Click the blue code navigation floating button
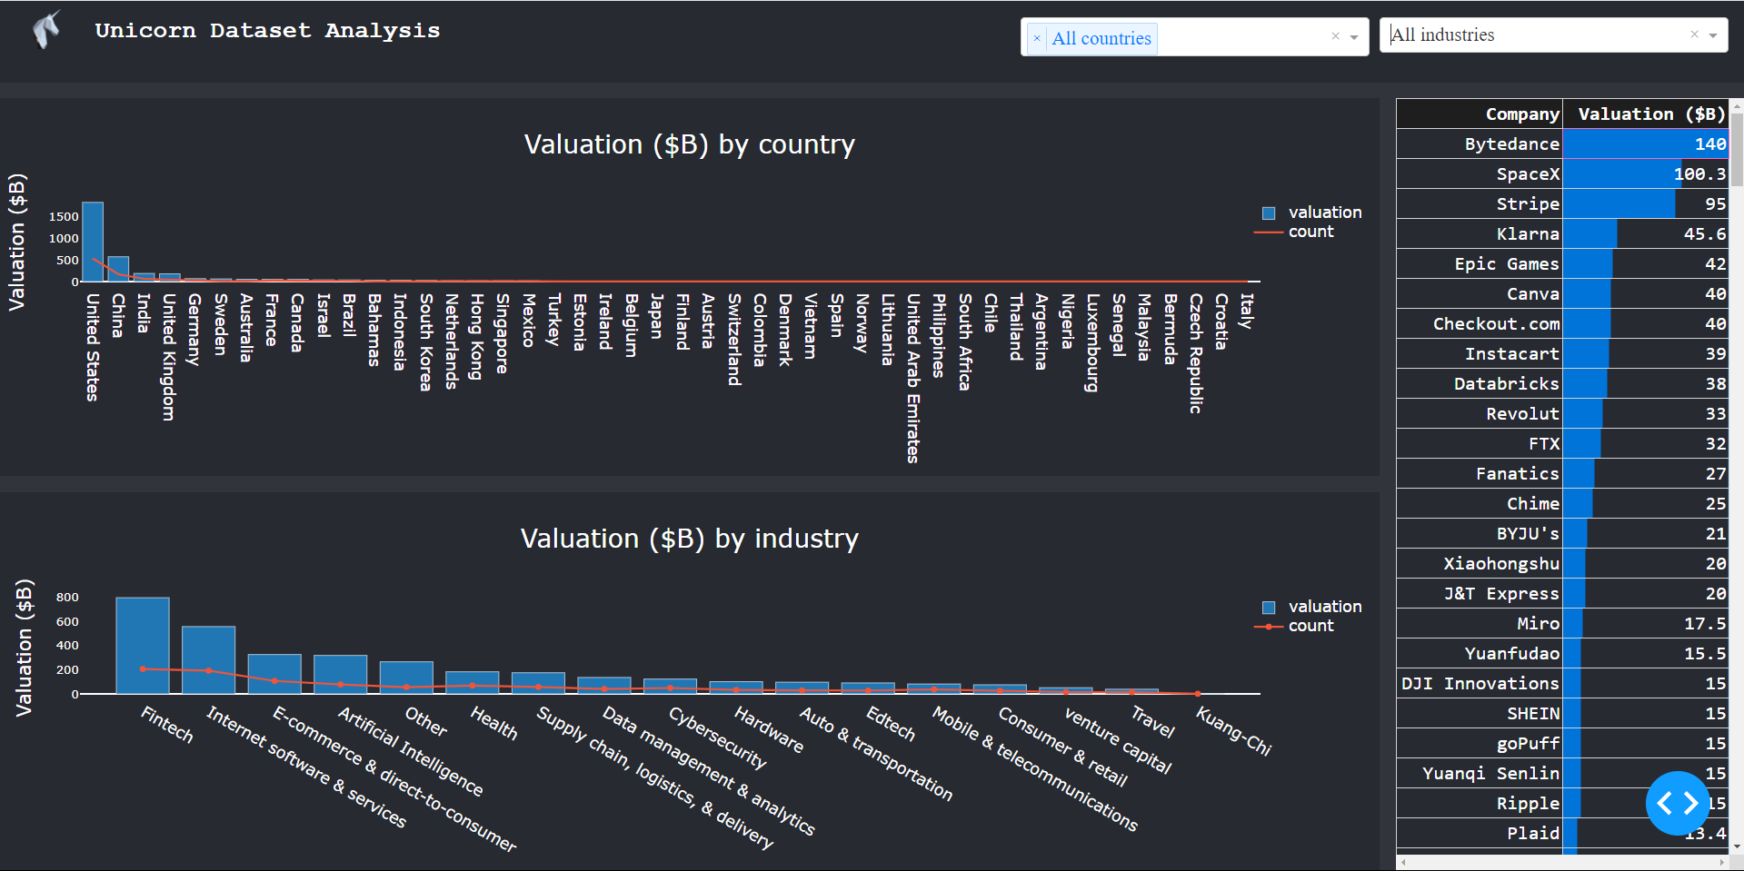The width and height of the screenshot is (1744, 871). tap(1678, 803)
